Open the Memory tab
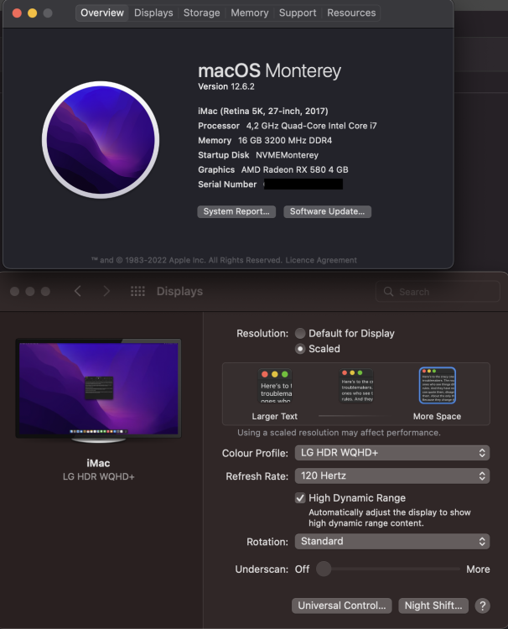508x629 pixels. (249, 13)
